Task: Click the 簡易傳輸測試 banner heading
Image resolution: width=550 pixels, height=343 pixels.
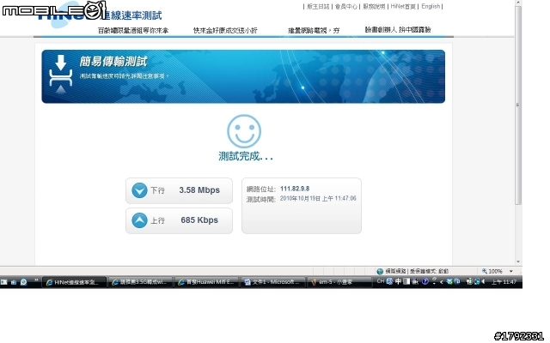Action: pyautogui.click(x=113, y=62)
